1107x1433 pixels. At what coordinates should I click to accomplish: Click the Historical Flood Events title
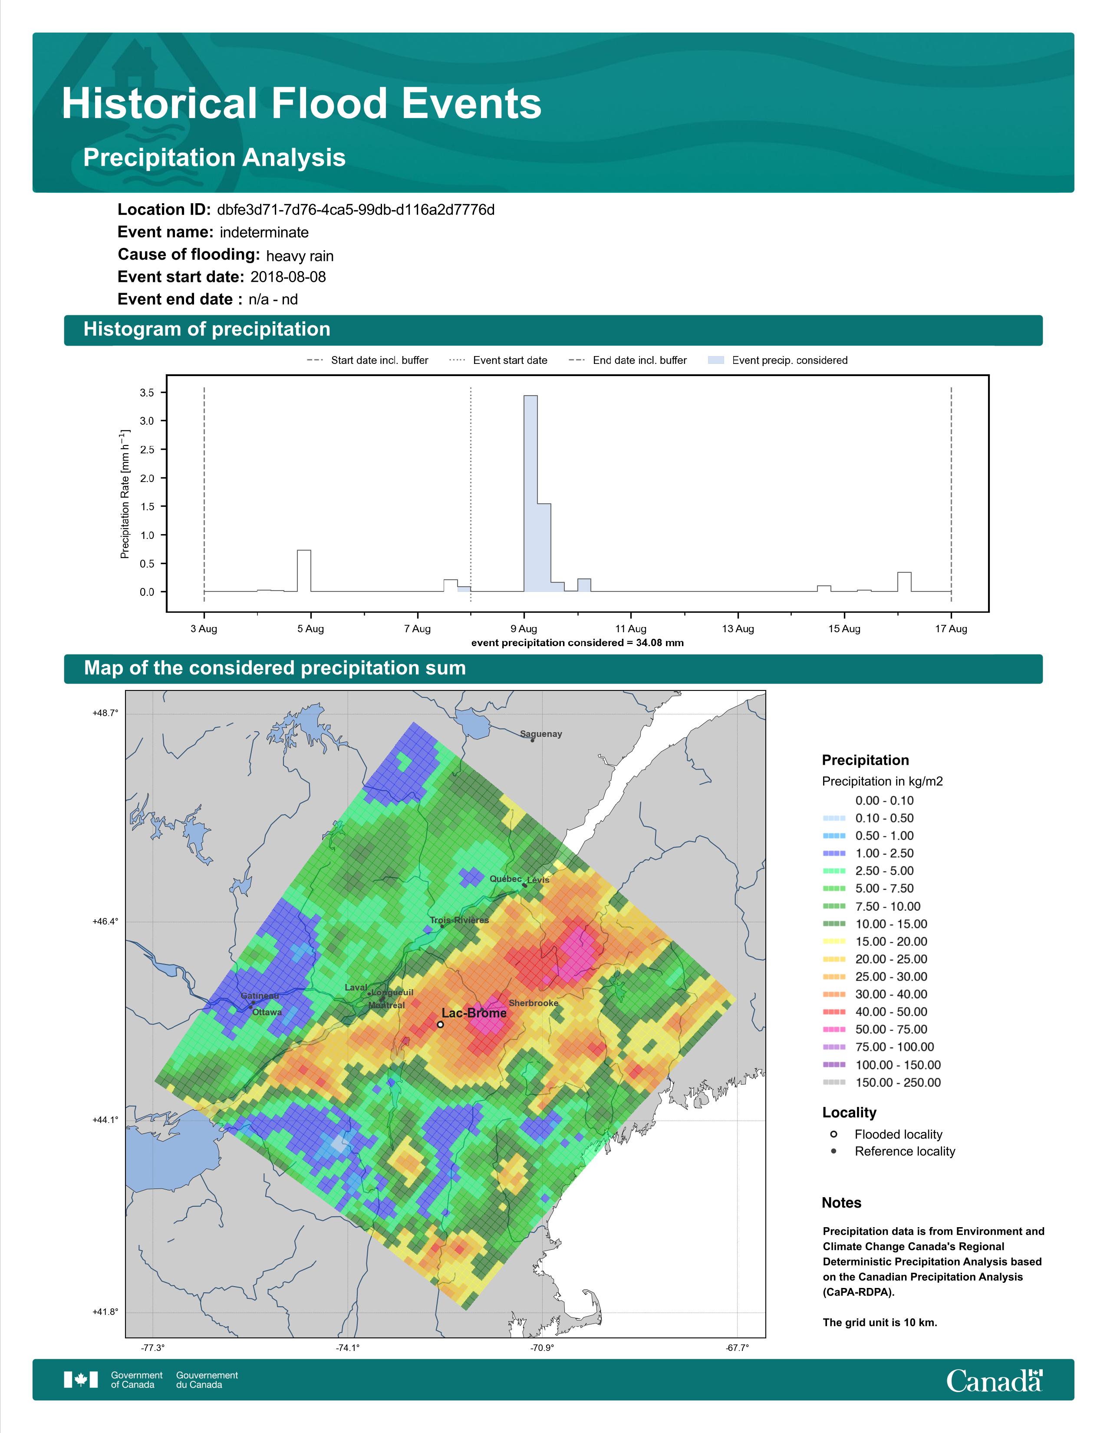tap(302, 104)
